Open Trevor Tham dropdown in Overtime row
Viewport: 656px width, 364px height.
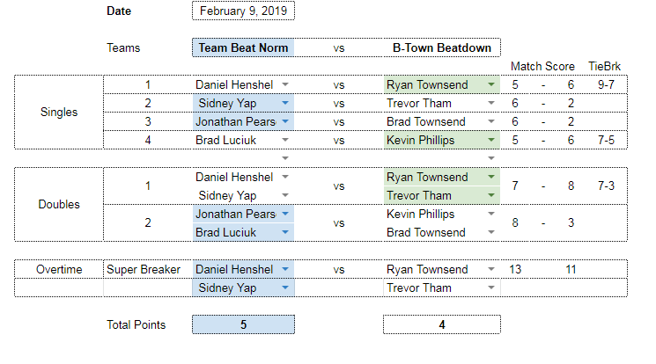[491, 288]
